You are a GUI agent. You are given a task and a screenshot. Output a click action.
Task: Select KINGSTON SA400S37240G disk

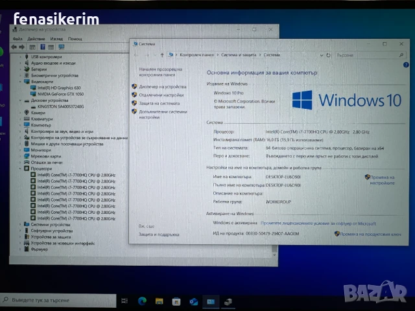60,106
